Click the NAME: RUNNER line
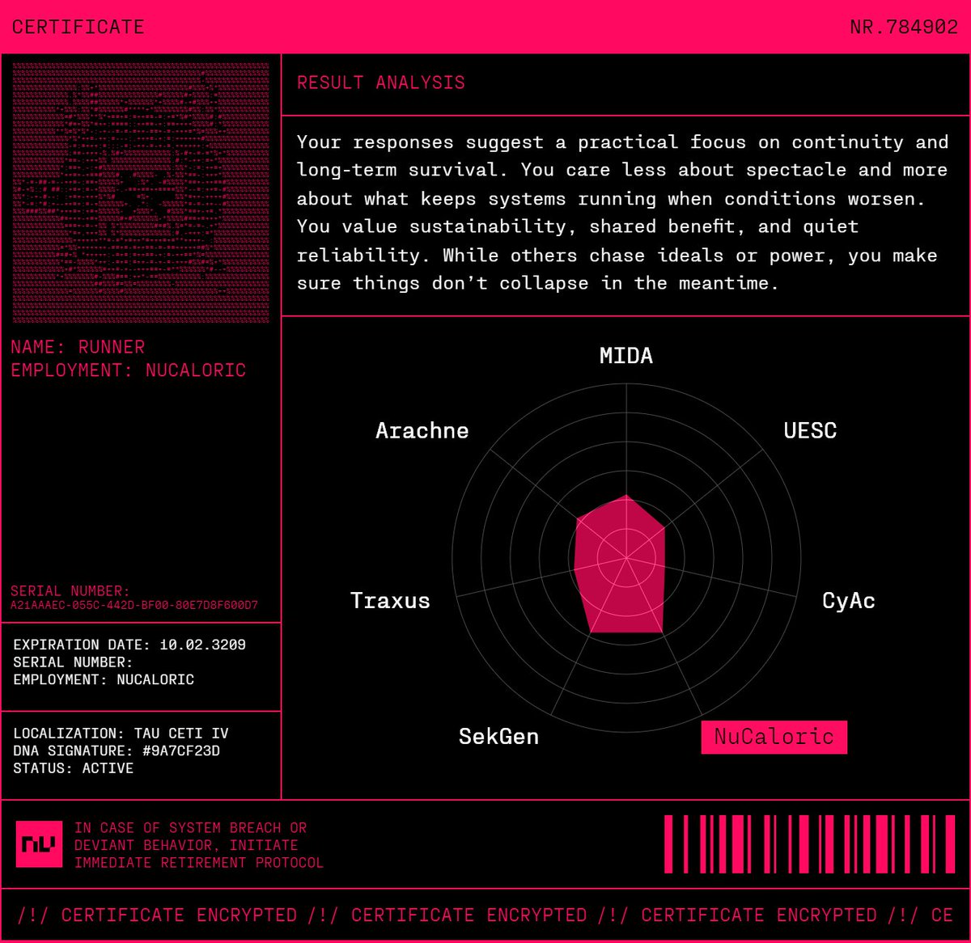971x943 pixels. [x=78, y=347]
